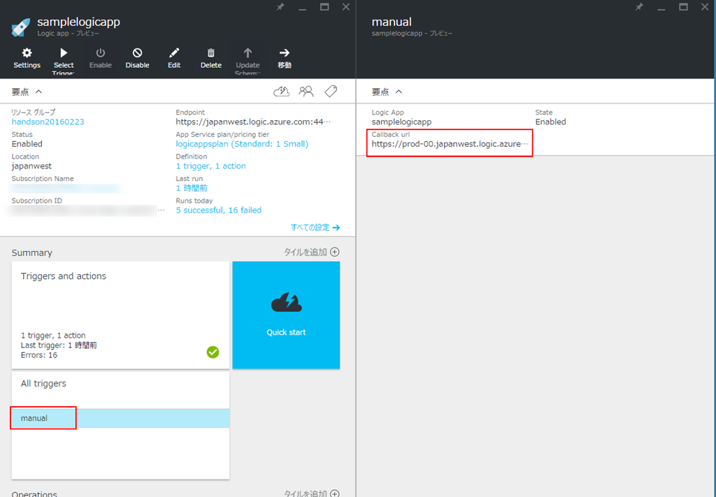Open the Triggers and actions tile
This screenshot has height=497, width=716.
(x=120, y=315)
